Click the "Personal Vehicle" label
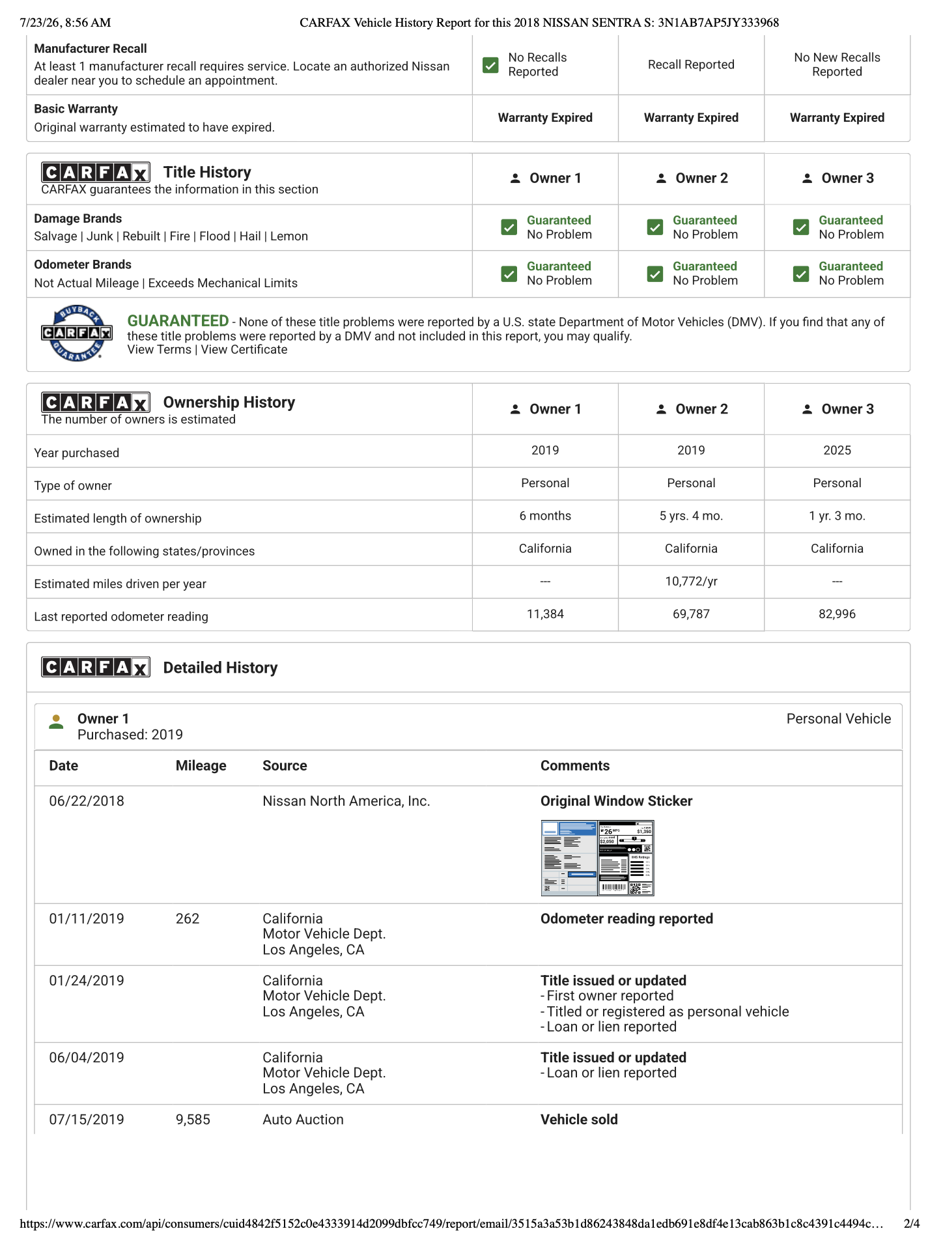 [x=839, y=719]
